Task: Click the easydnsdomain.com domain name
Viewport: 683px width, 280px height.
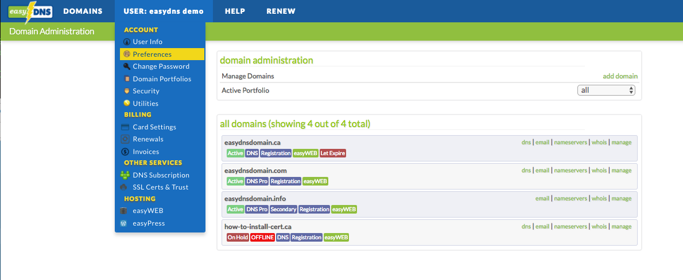Action: [x=255, y=171]
